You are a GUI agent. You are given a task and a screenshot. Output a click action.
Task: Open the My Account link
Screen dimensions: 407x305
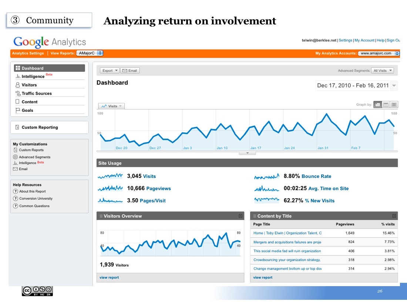tap(364, 40)
